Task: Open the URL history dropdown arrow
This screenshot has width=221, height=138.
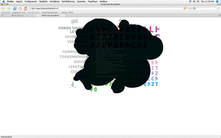Action: click(x=187, y=9)
